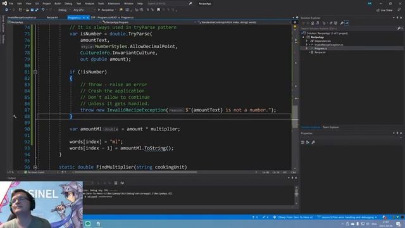Open the File menu
Viewport: 405px width, 228px height.
pos(11,4)
